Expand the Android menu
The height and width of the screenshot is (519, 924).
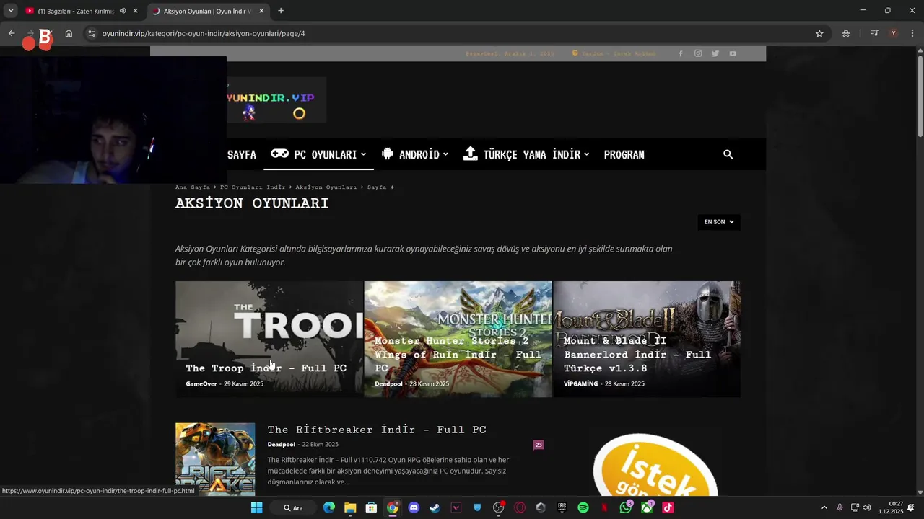tap(415, 154)
